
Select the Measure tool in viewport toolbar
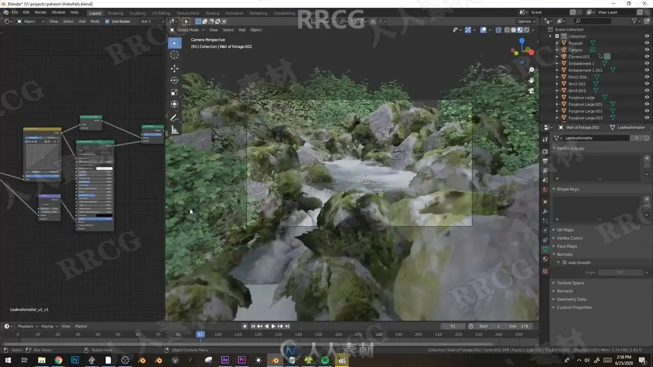[174, 130]
